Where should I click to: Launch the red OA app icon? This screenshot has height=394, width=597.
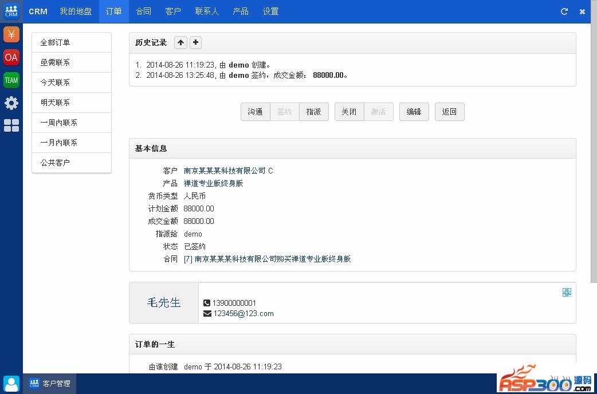pyautogui.click(x=11, y=57)
